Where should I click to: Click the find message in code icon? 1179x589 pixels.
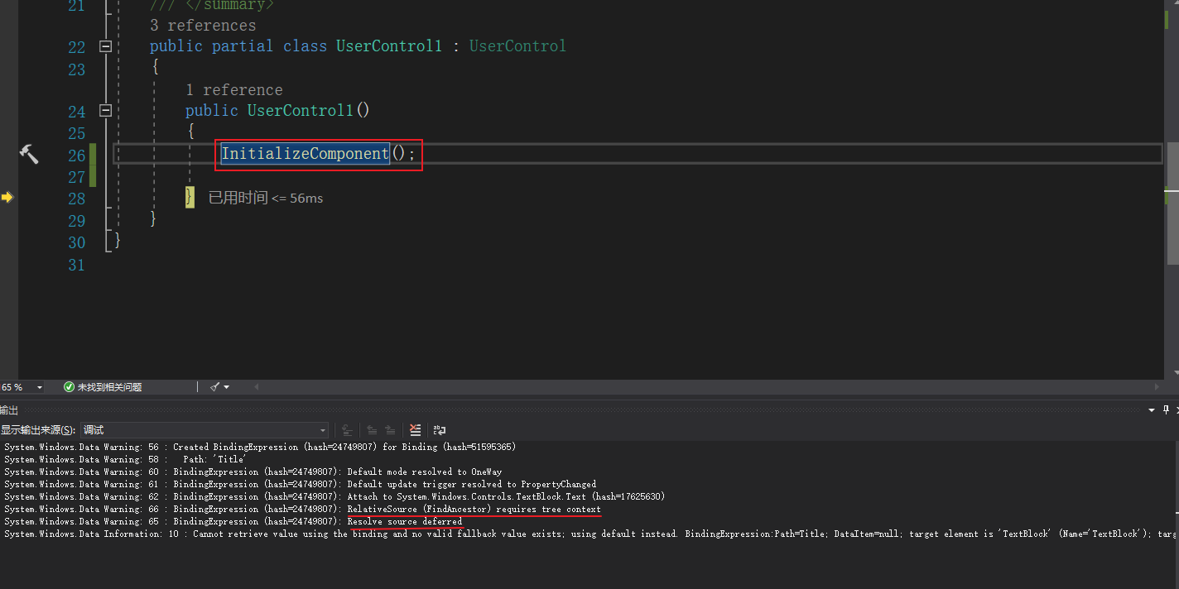pos(348,430)
